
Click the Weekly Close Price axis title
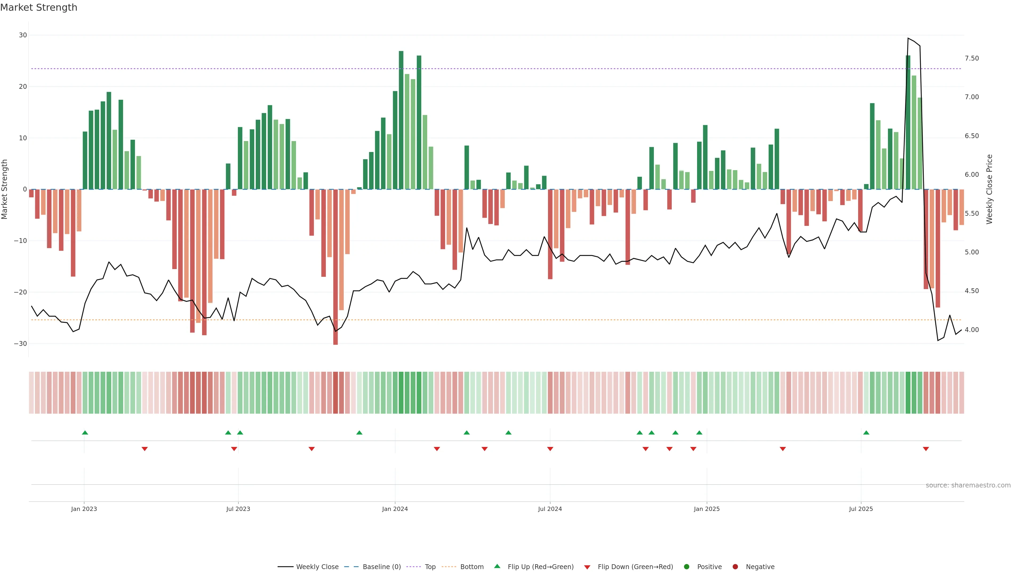(989, 189)
